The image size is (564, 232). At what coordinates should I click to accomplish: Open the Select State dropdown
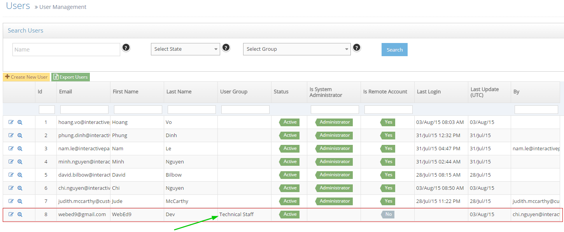tap(185, 49)
